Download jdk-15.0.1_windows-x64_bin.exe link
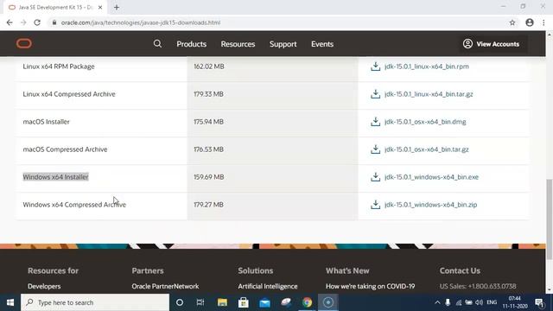This screenshot has height=311, width=553. tap(431, 177)
